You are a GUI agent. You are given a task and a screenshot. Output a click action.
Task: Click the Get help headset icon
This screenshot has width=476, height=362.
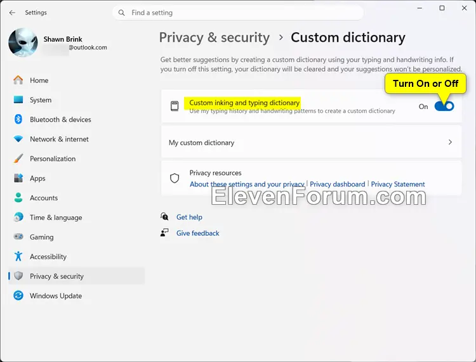coord(164,216)
